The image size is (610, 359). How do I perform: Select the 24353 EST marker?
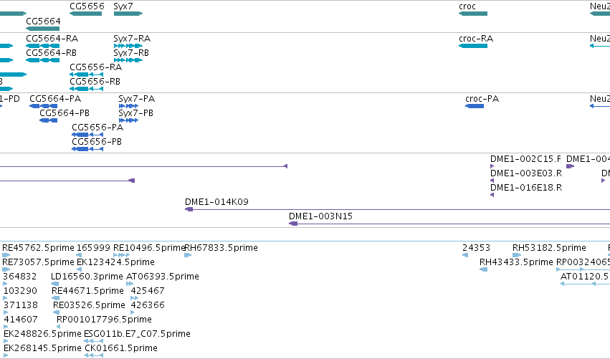(x=465, y=256)
